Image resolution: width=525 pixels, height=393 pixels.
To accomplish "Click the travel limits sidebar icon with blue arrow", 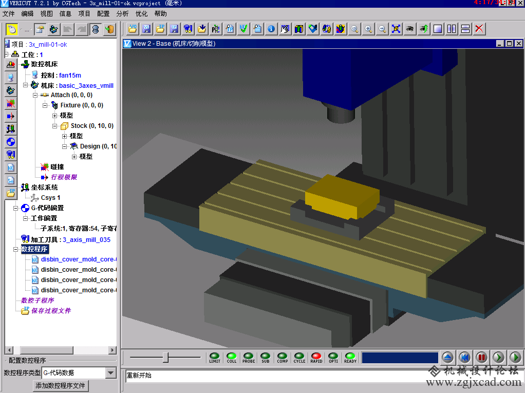I will pyautogui.click(x=11, y=116).
